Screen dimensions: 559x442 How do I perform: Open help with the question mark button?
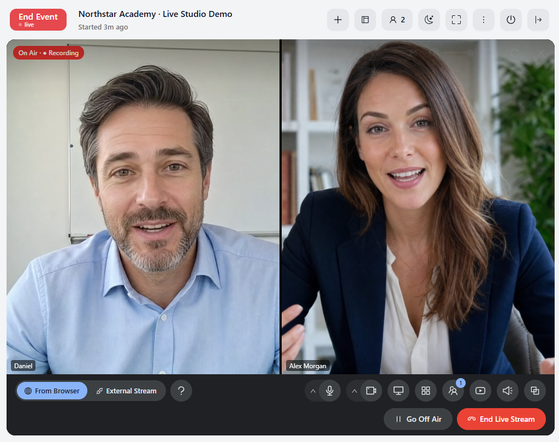click(x=181, y=391)
